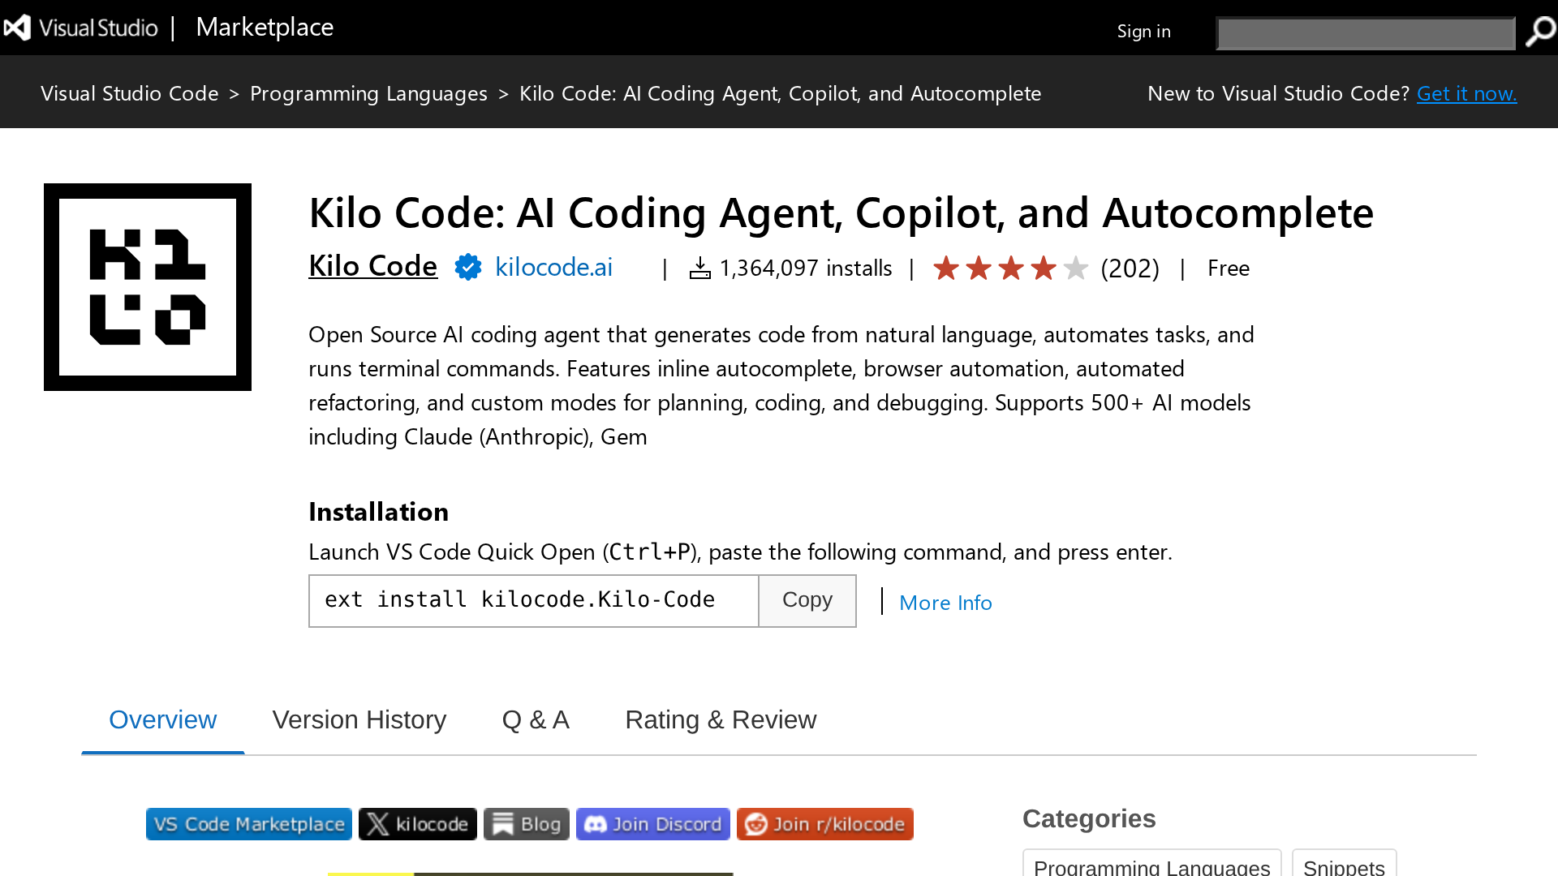Click the search magnifier icon
The height and width of the screenshot is (876, 1558).
coord(1539,32)
